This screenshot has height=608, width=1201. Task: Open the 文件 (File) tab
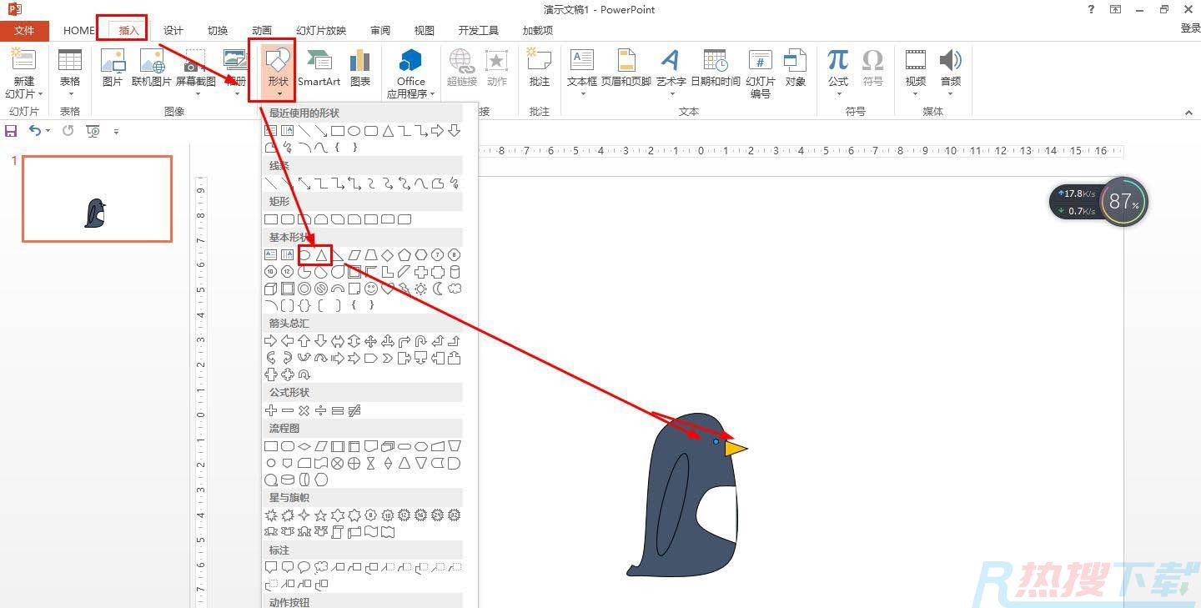click(24, 30)
